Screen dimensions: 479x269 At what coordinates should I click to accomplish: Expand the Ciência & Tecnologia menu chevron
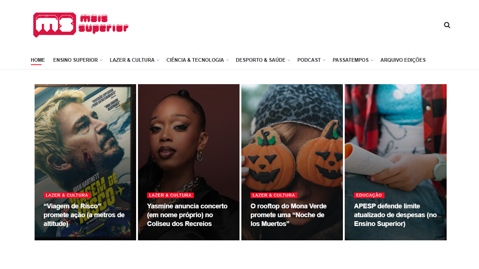(x=227, y=60)
